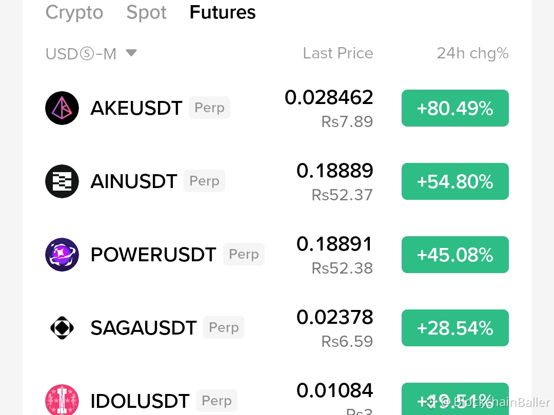This screenshot has width=554, height=415.
Task: Open the USDⓈ-M market type selector
Action: point(91,54)
